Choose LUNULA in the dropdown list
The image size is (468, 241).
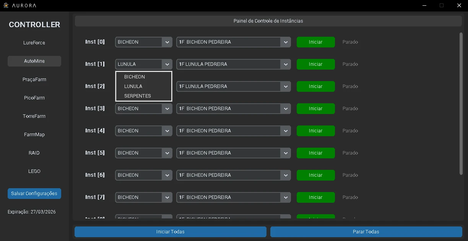click(133, 86)
